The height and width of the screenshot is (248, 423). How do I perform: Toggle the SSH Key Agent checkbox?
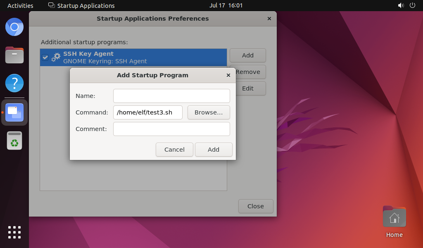click(x=45, y=57)
